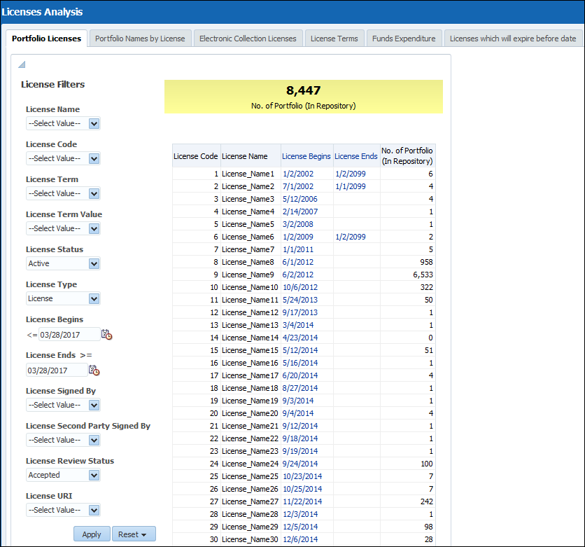Select portfolio count 6,533
Image resolution: width=585 pixels, height=547 pixels.
click(423, 275)
